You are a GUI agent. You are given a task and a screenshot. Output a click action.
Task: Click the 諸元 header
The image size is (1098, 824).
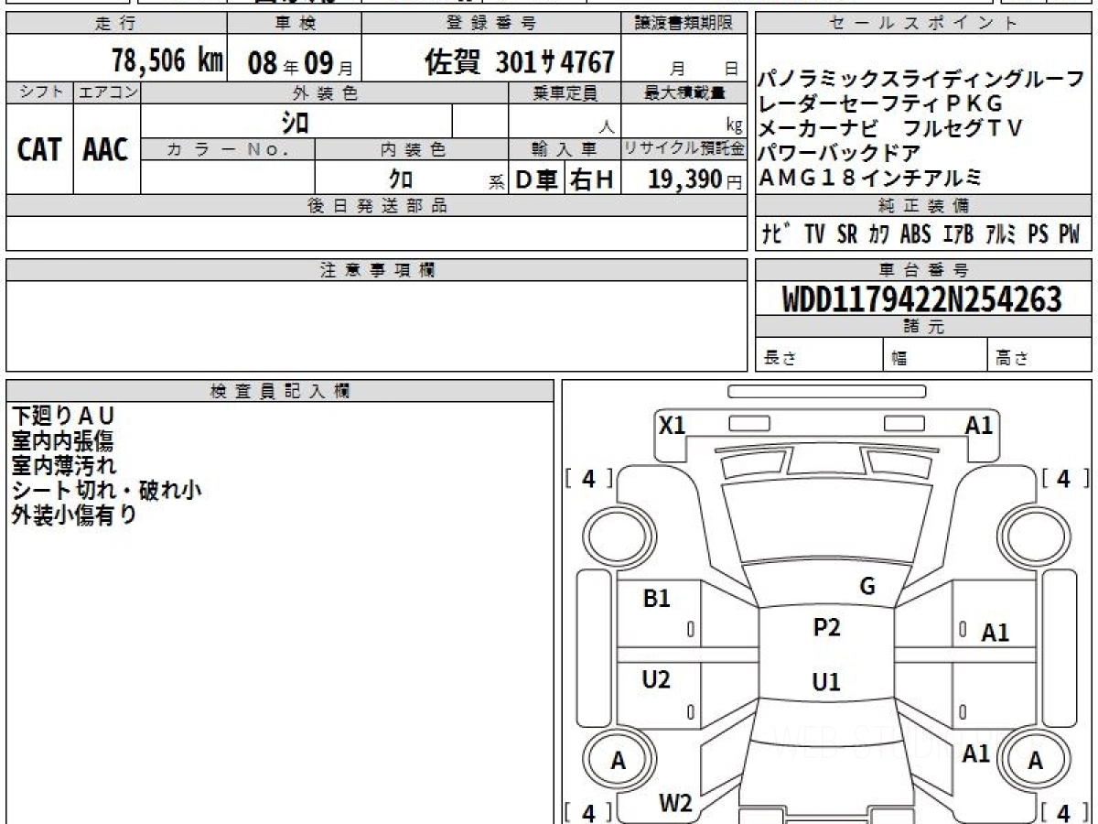tap(923, 327)
